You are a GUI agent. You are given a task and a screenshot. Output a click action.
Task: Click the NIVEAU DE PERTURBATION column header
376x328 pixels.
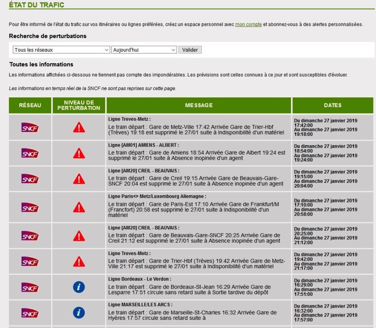[x=79, y=105]
